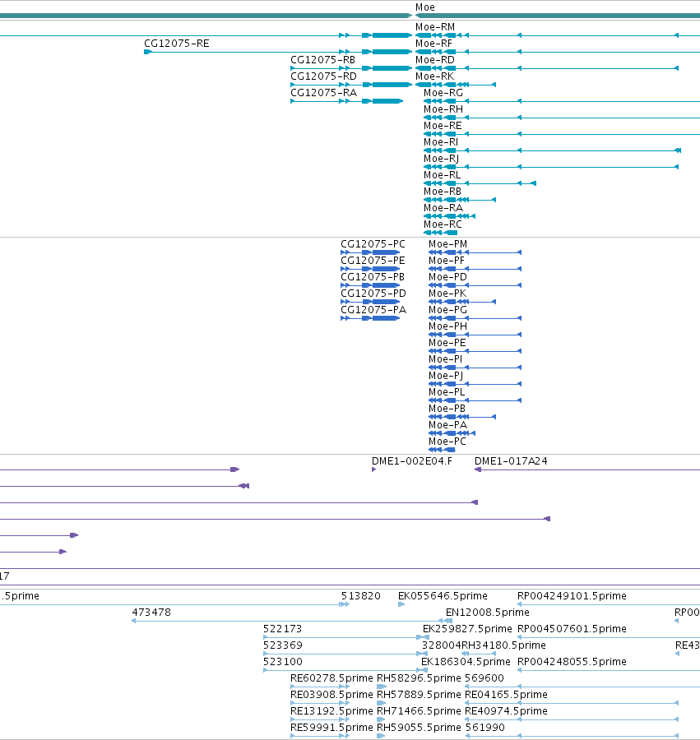Select the RE13192.5prime EST label
This screenshot has width=700, height=740.
click(331, 712)
